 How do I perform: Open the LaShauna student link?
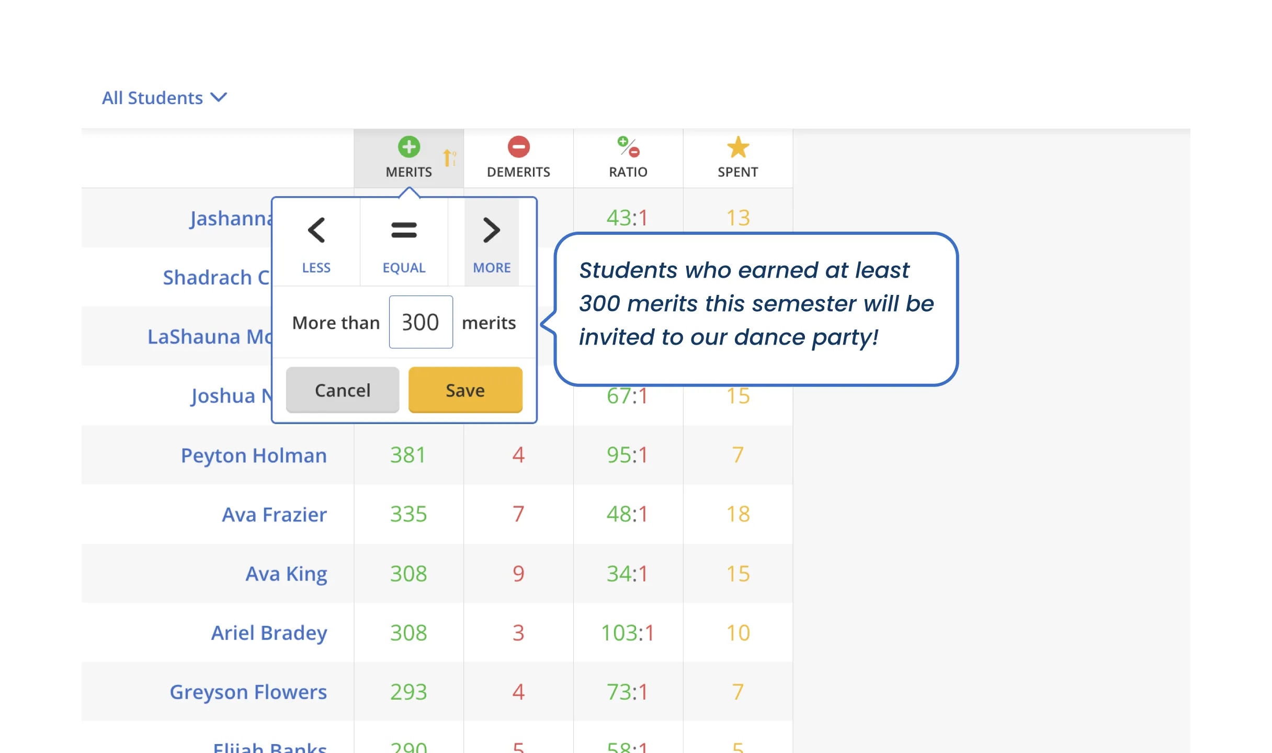(x=210, y=337)
